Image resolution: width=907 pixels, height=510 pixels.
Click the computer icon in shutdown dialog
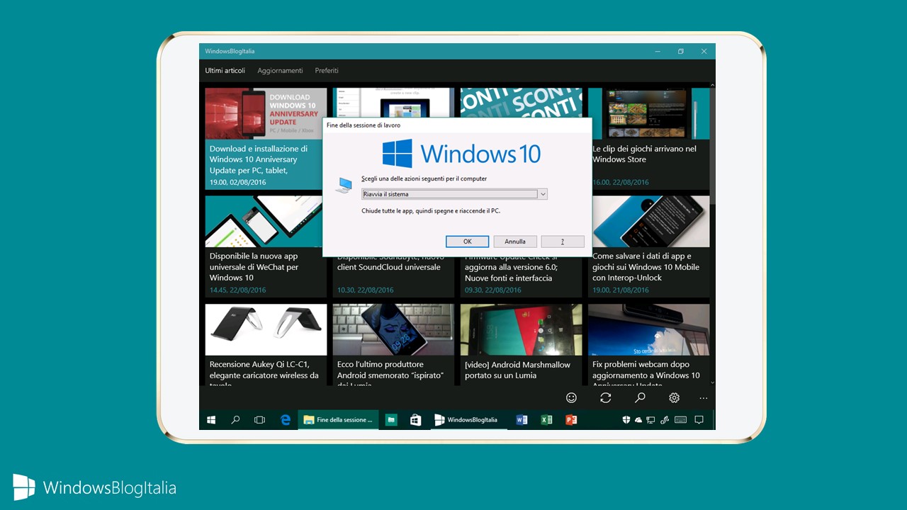pos(344,186)
